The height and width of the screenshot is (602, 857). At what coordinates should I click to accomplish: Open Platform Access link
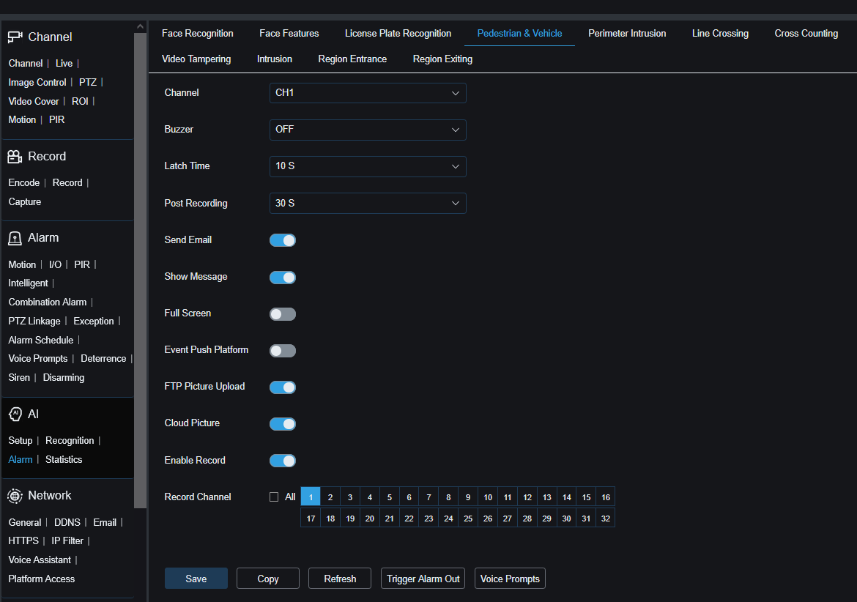[x=42, y=579]
